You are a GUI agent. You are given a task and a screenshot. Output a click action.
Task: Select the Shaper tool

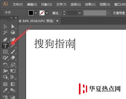coord(5,58)
